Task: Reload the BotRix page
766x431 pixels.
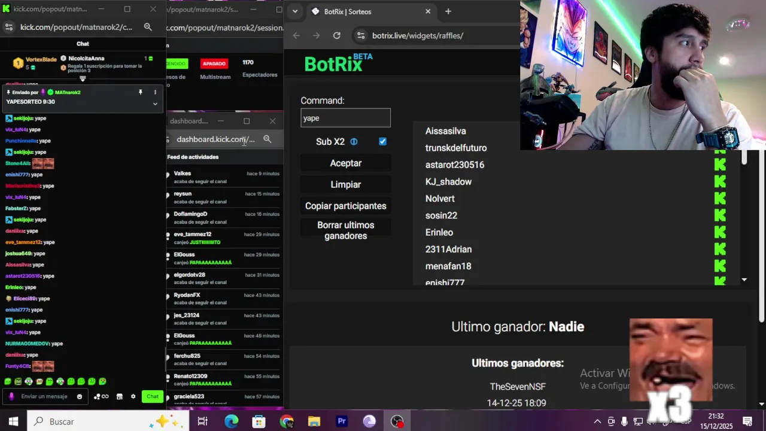Action: [337, 35]
